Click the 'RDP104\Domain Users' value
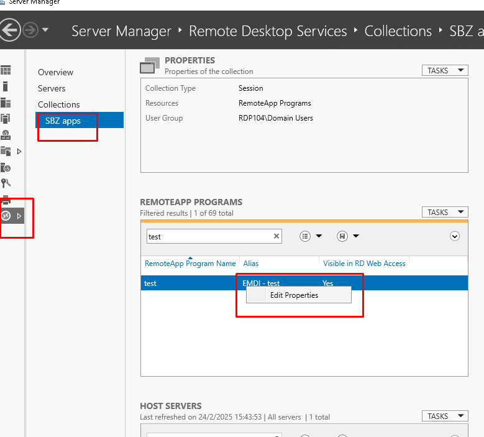484x437 pixels. pos(276,118)
